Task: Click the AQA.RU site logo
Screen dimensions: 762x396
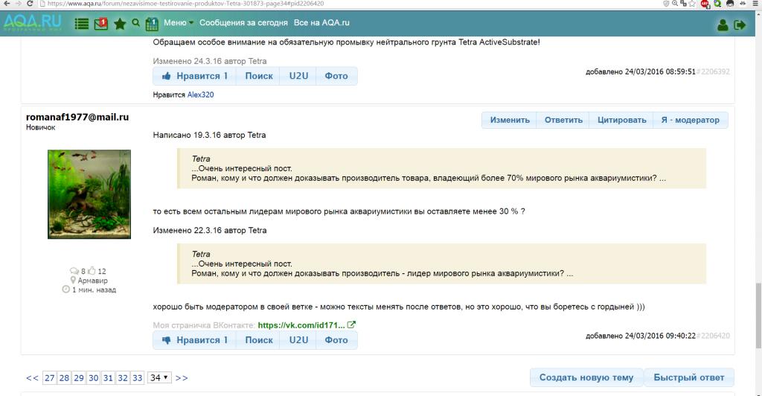Action: [x=33, y=22]
